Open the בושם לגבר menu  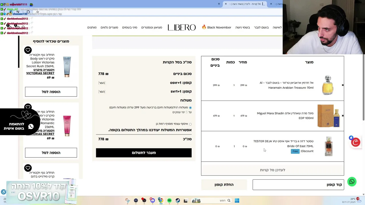[261, 27]
